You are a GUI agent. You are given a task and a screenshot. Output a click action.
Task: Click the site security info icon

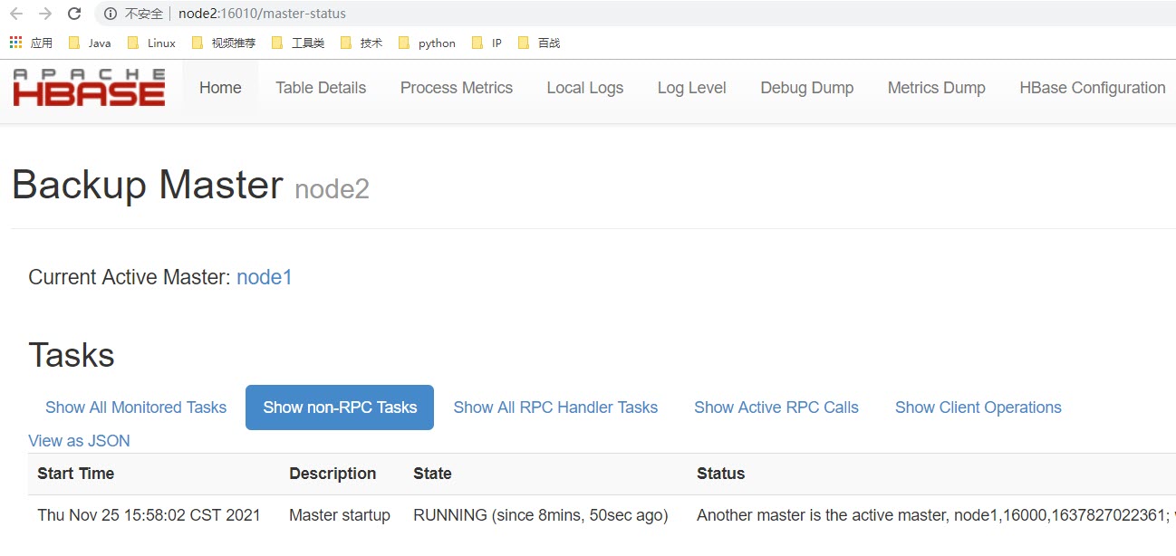point(111,14)
